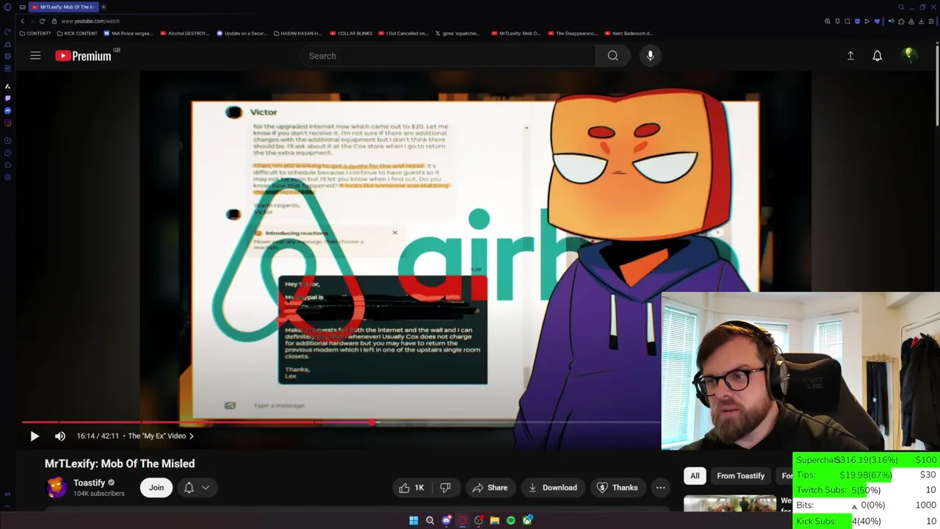Click the YouTube search magnifier button
940x529 pixels.
click(612, 56)
